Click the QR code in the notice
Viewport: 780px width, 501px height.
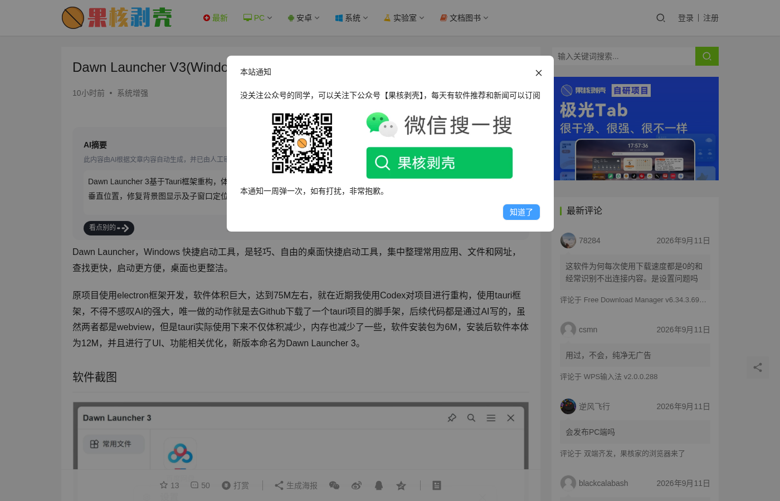pyautogui.click(x=302, y=143)
